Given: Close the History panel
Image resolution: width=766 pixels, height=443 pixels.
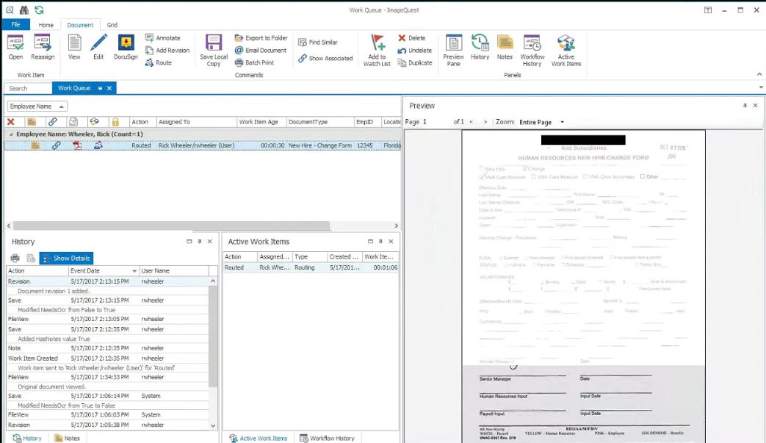Looking at the screenshot, I should [210, 241].
